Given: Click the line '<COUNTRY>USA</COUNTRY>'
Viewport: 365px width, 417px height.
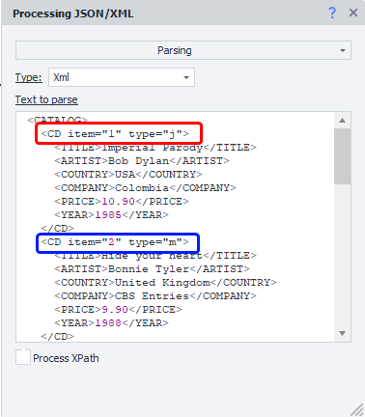Looking at the screenshot, I should point(128,174).
